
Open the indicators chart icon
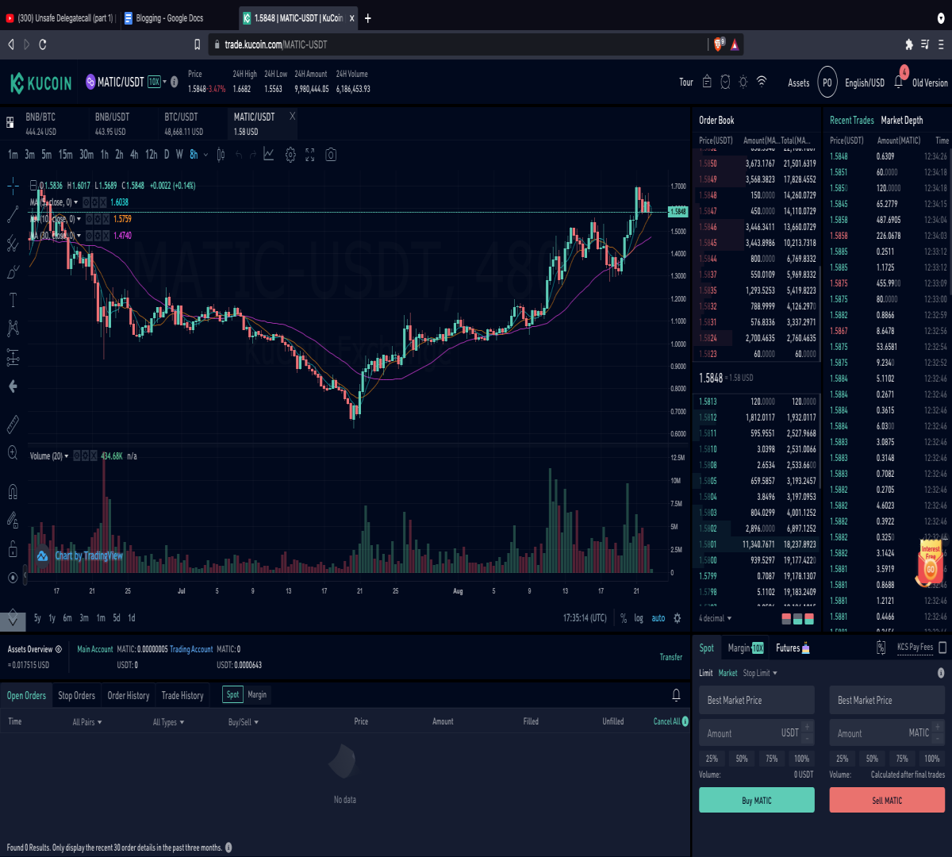[x=269, y=155]
